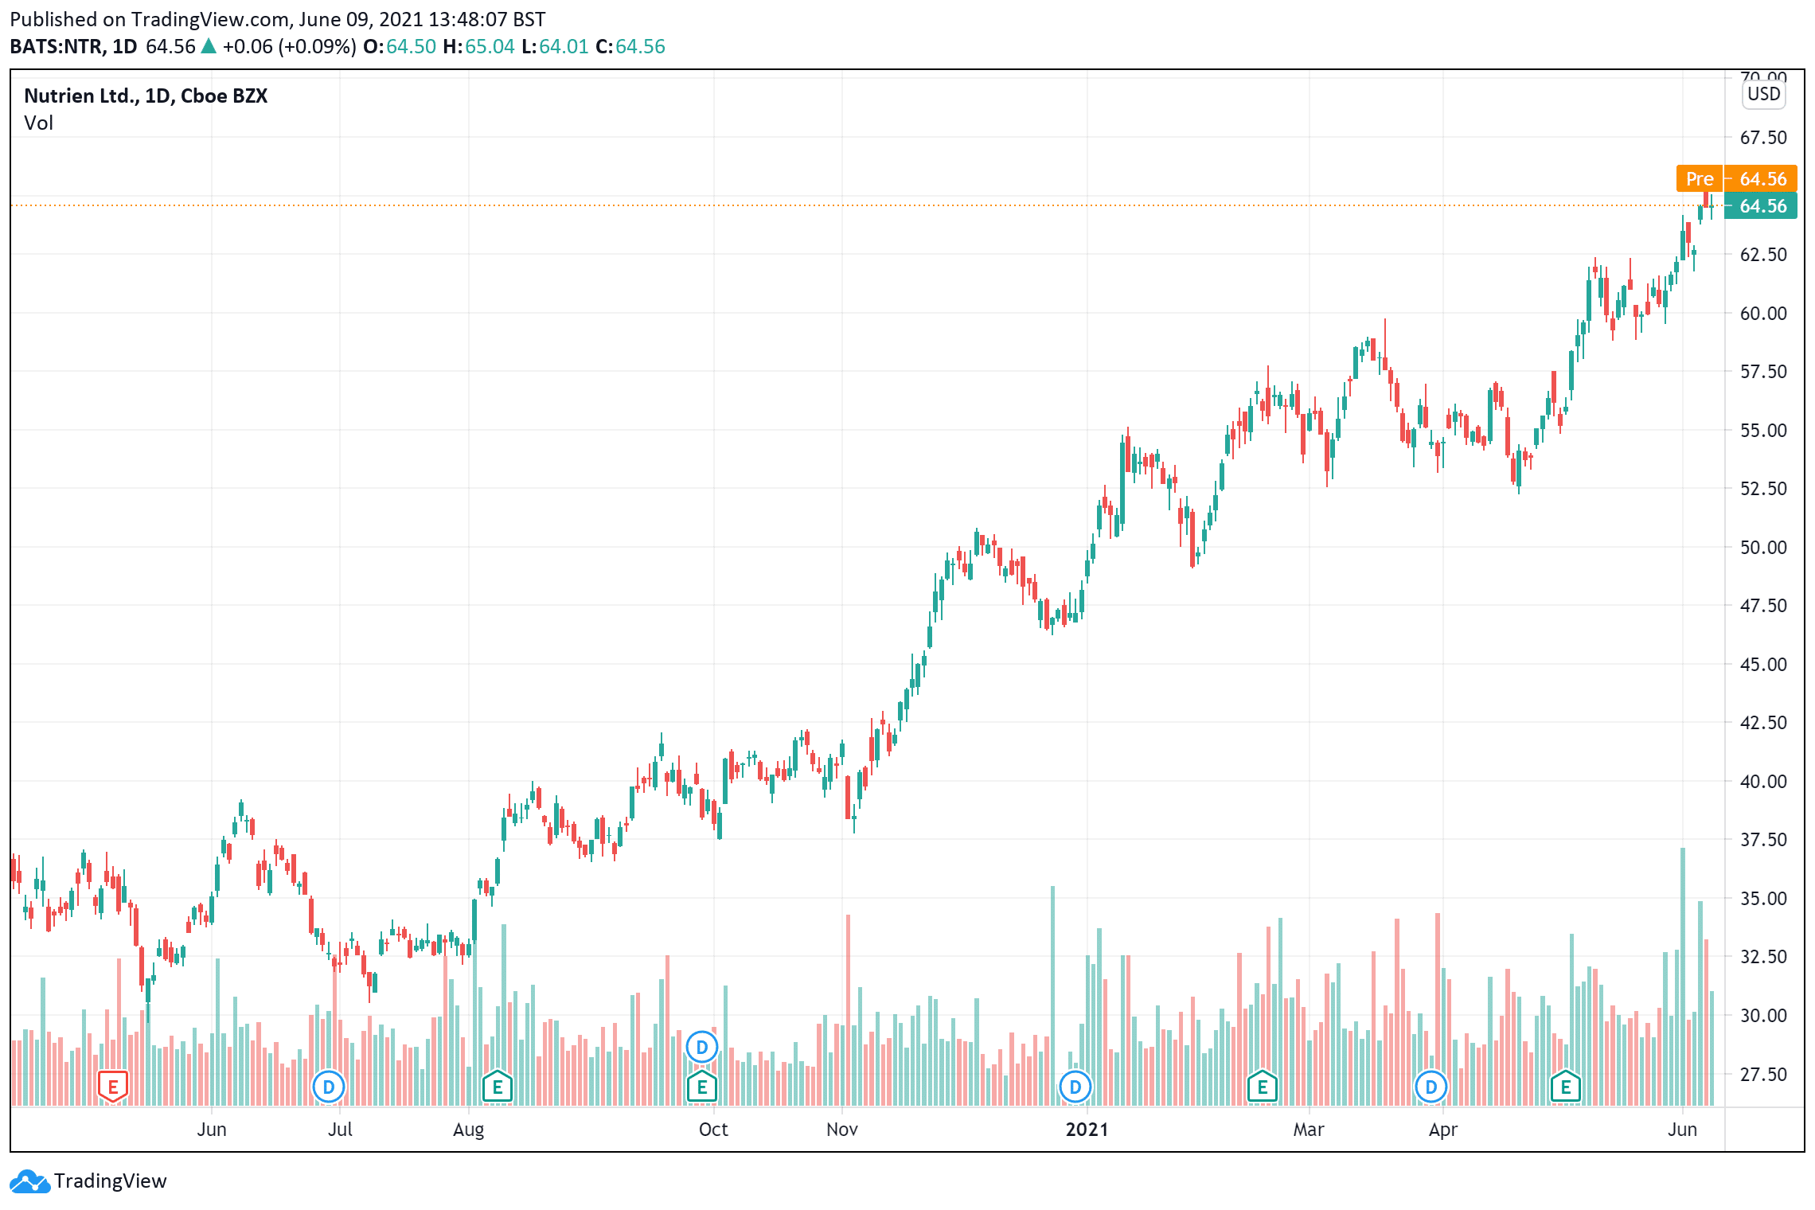1815x1210 pixels.
Task: Click the Jul label on time axis
Action: pos(340,1130)
